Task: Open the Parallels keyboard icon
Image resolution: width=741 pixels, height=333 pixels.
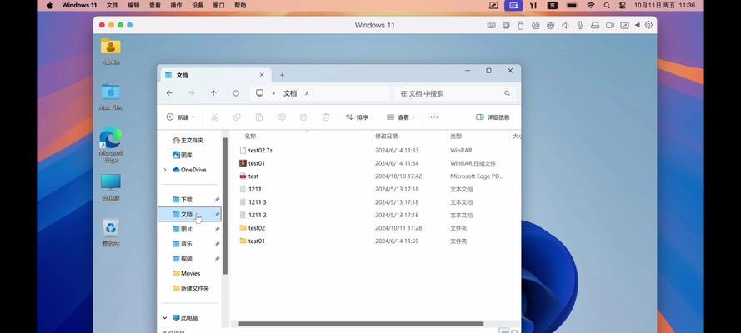Action: [x=492, y=26]
